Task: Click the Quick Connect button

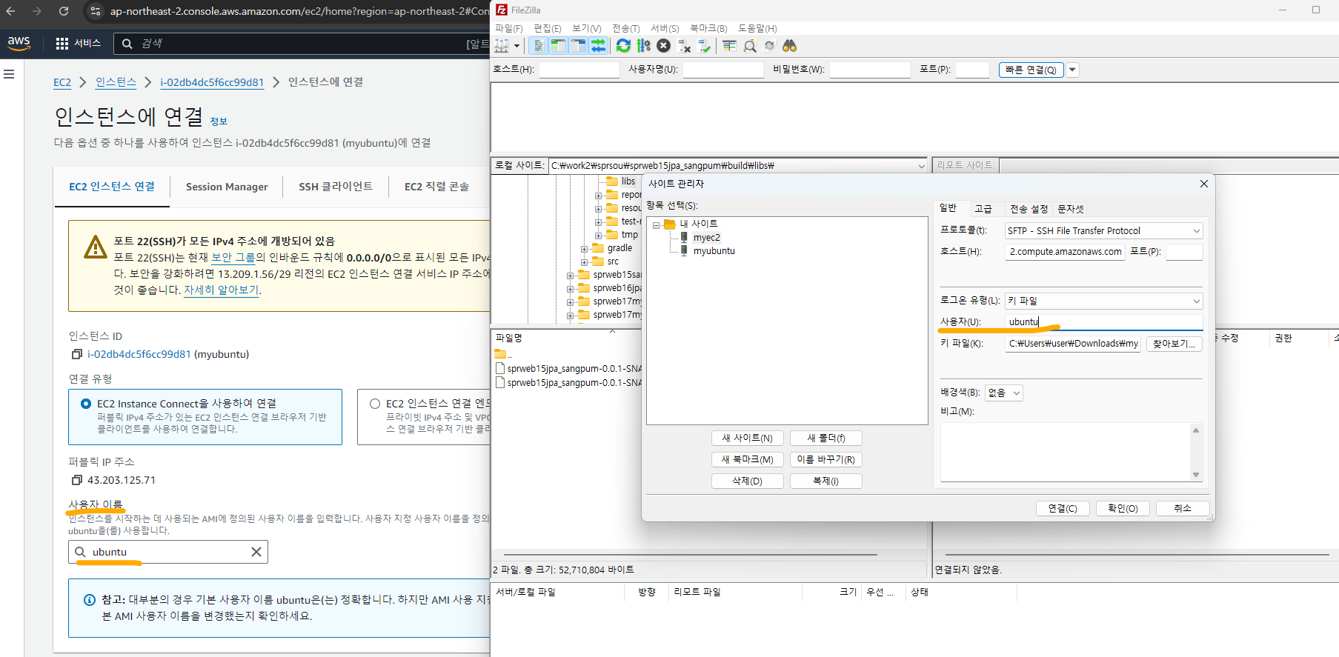Action: click(x=1031, y=70)
